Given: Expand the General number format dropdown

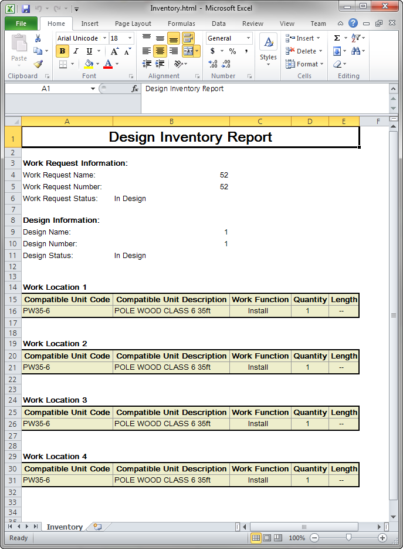Looking at the screenshot, I should tap(229, 38).
